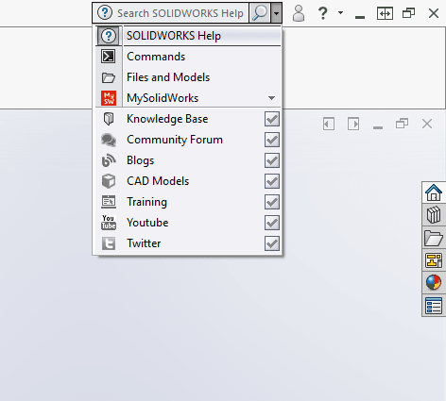Screen dimensions: 446x401
Task: Open the Help menu dropdown arrow
Action: click(340, 13)
